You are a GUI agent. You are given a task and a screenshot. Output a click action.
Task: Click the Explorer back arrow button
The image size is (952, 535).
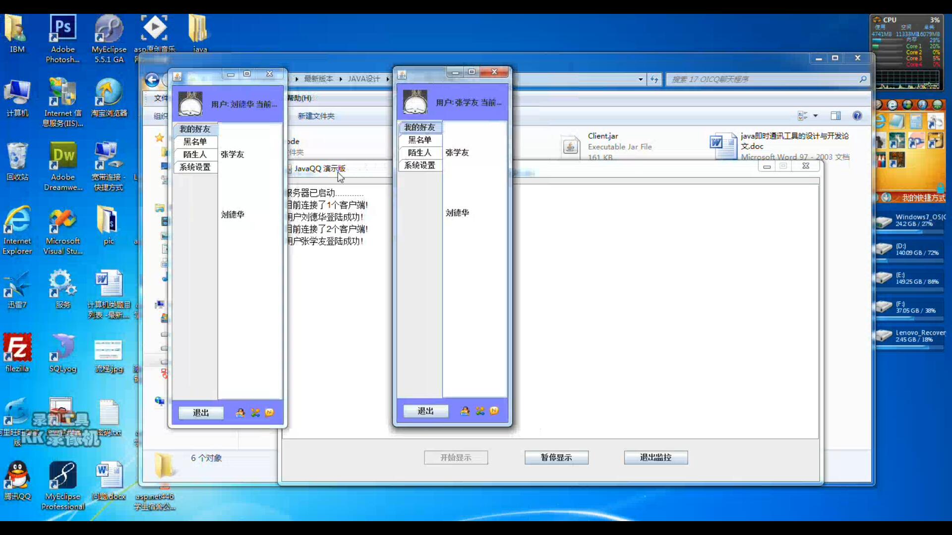[x=152, y=80]
